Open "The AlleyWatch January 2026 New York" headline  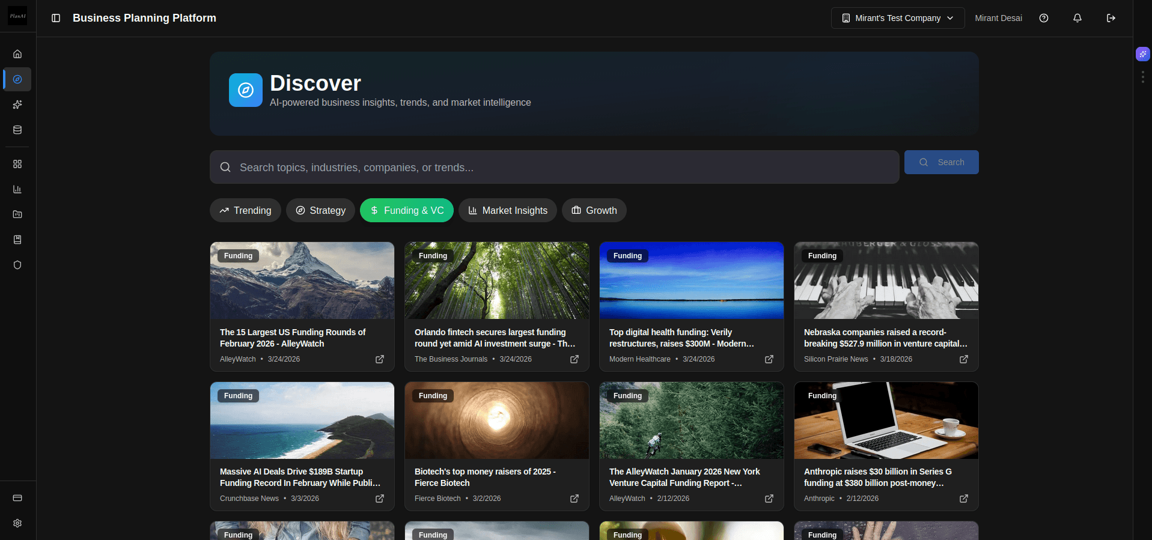coord(684,477)
